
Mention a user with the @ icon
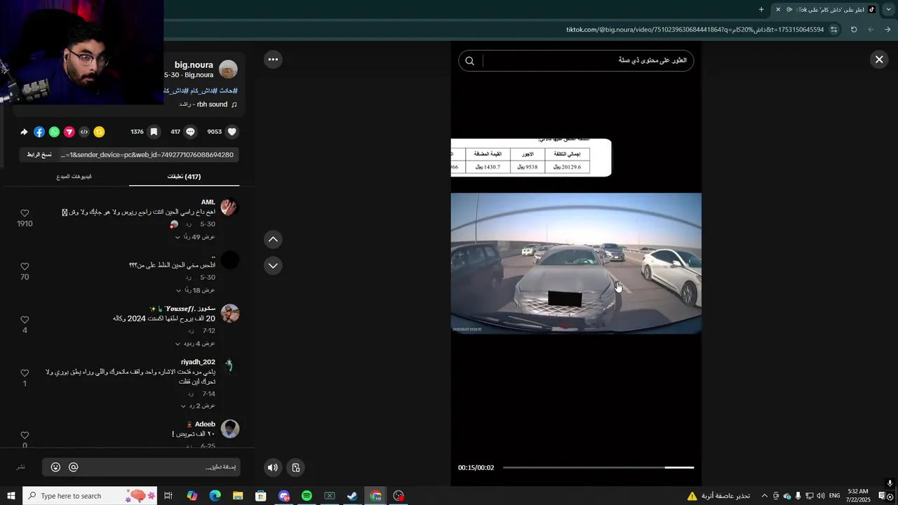pos(73,467)
